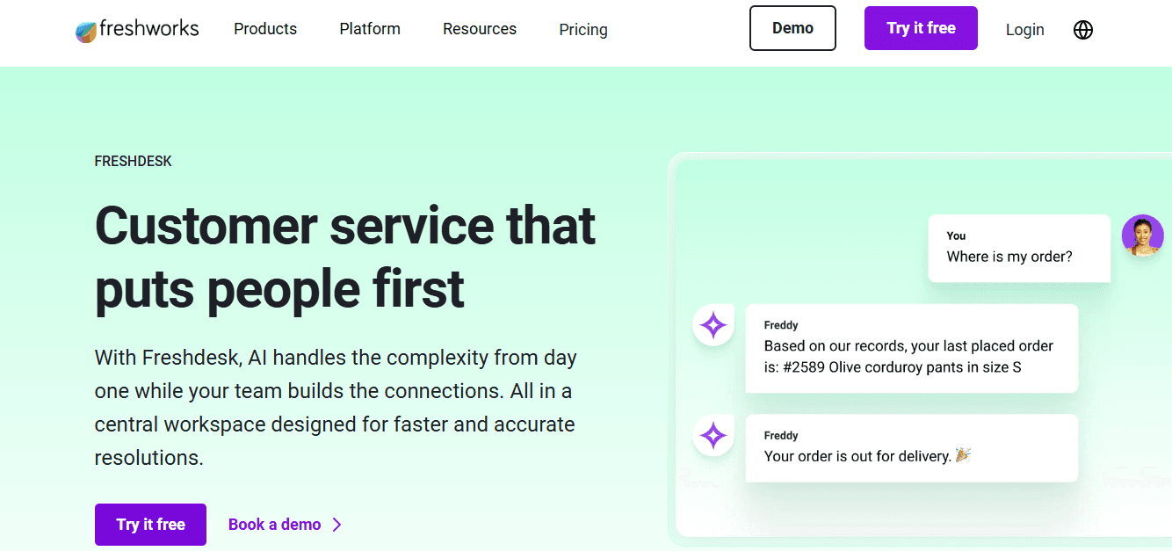Click the customer avatar photo in the chat
This screenshot has width=1172, height=551.
[1142, 236]
